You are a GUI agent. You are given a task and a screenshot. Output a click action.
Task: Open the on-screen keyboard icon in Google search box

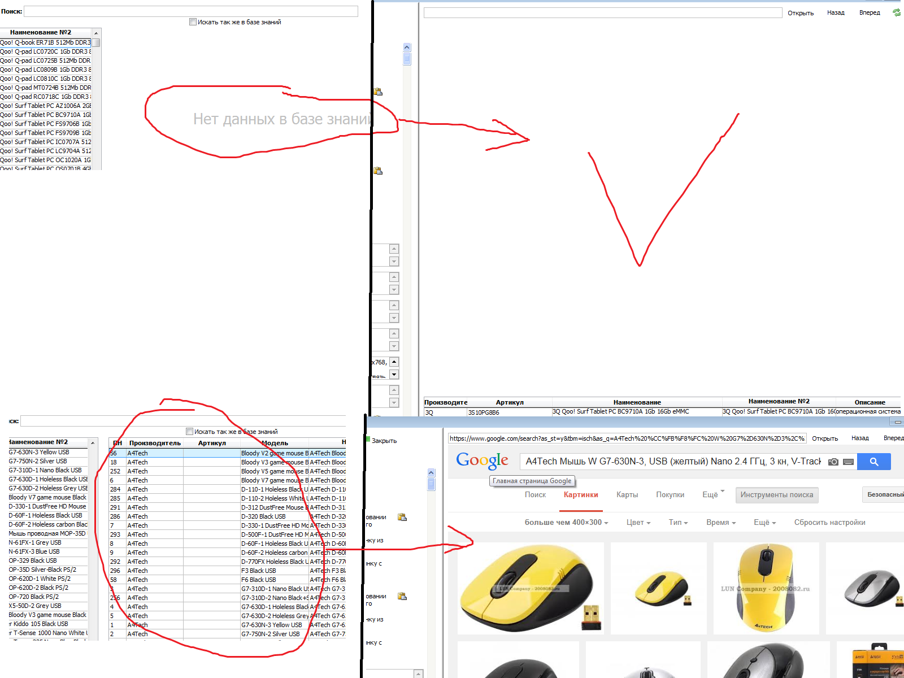848,462
